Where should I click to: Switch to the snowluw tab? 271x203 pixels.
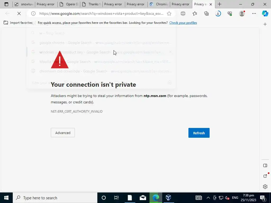click(24, 4)
